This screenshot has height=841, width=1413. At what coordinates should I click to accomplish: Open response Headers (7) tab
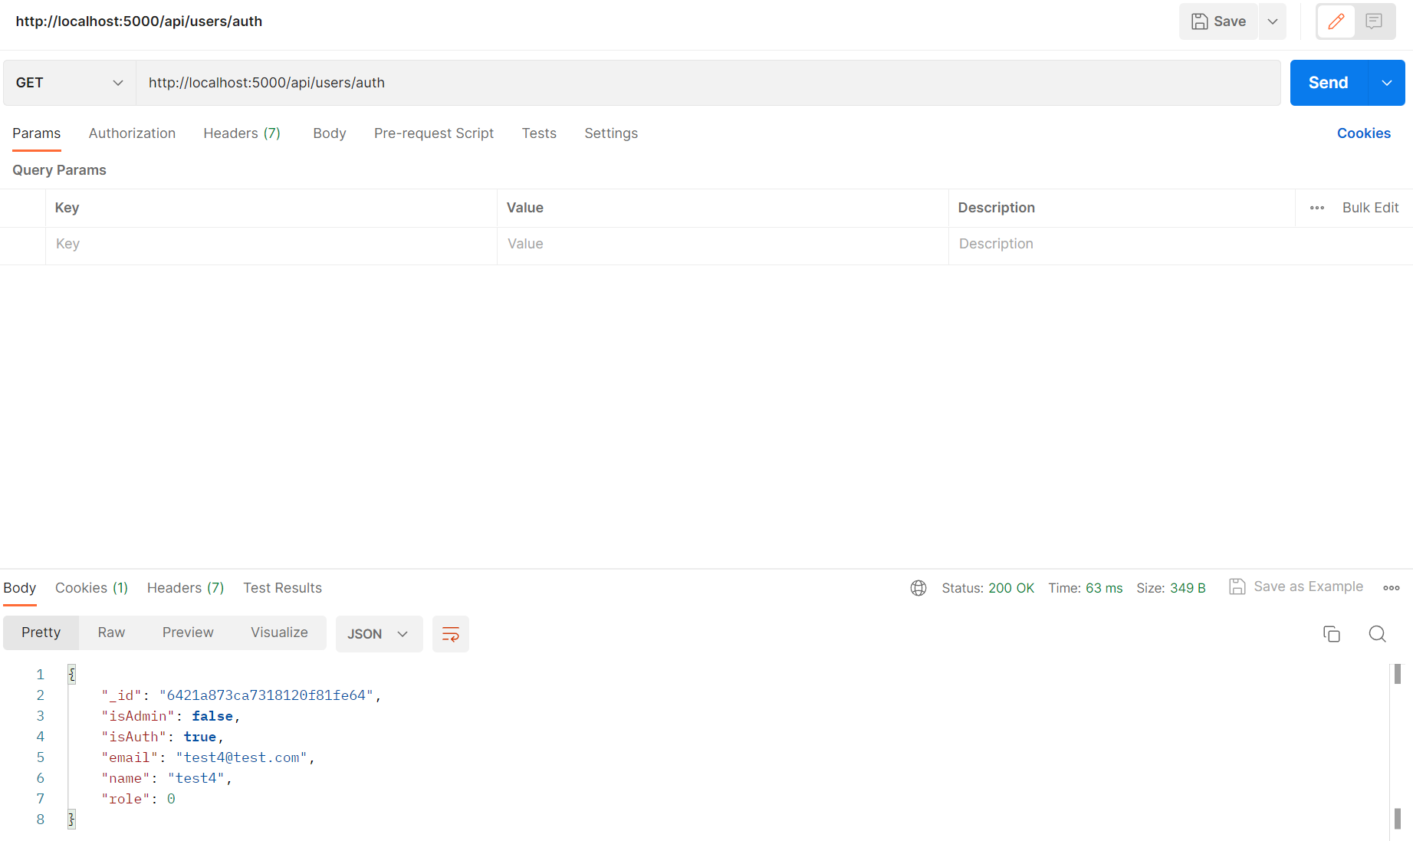[x=186, y=588]
